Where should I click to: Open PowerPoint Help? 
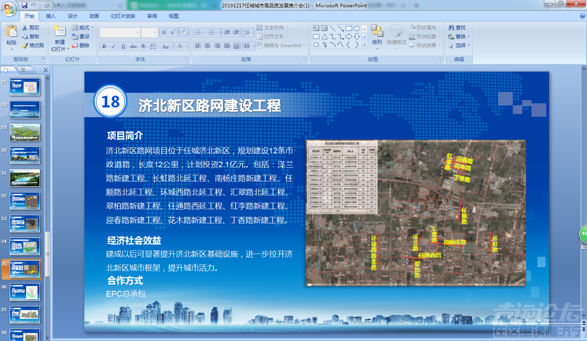click(x=582, y=16)
